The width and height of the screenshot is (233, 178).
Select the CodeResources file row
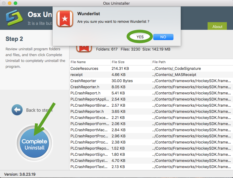[151, 69]
